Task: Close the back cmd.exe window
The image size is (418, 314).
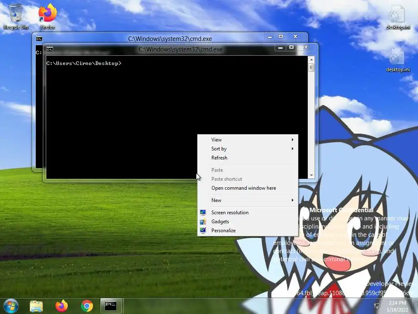Action: (x=296, y=37)
